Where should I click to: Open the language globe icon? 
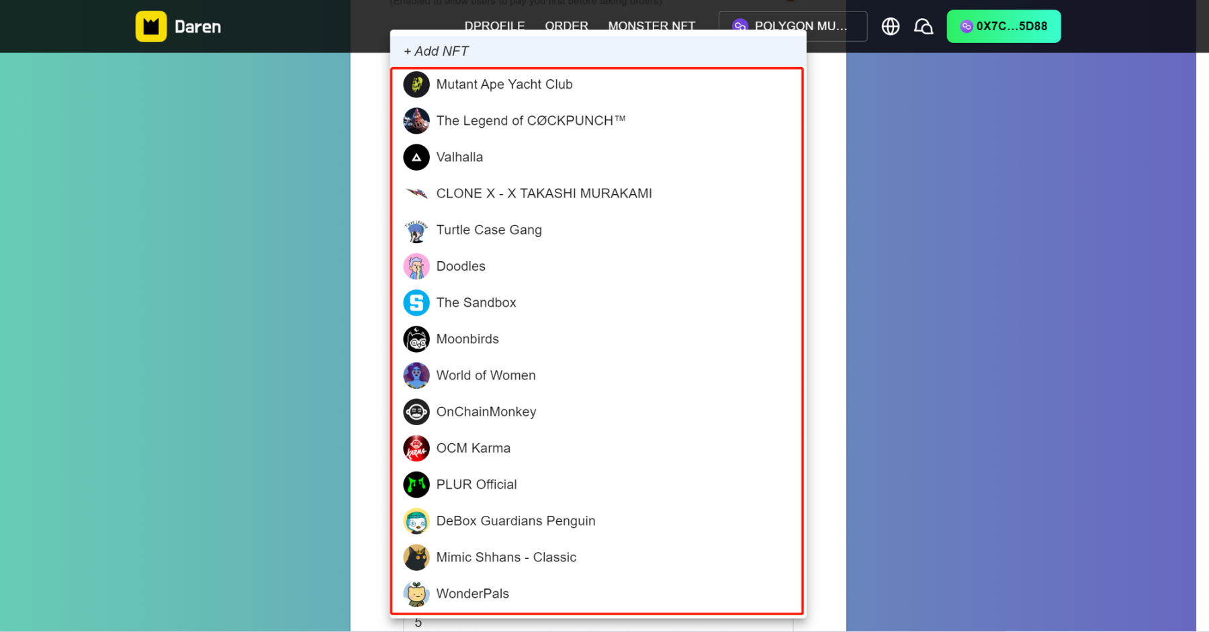pyautogui.click(x=891, y=26)
